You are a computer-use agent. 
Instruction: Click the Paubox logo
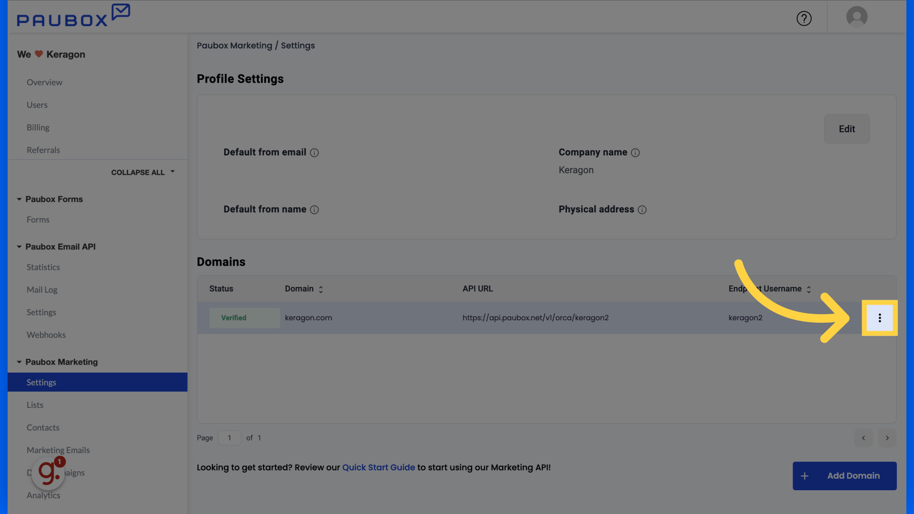coord(73,16)
